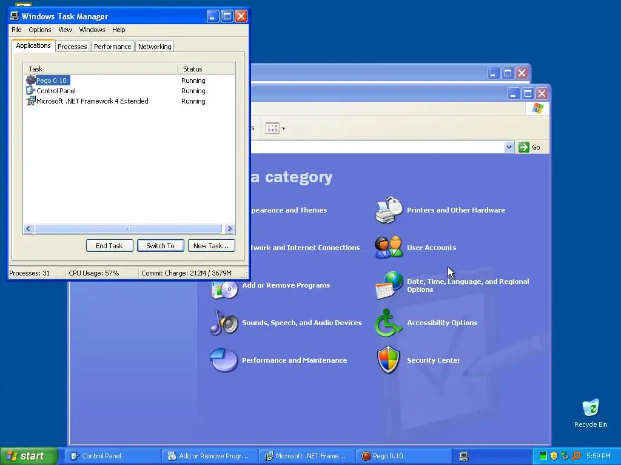Open Sounds, Speech, and Audio Devices link
The height and width of the screenshot is (465, 621).
point(302,323)
